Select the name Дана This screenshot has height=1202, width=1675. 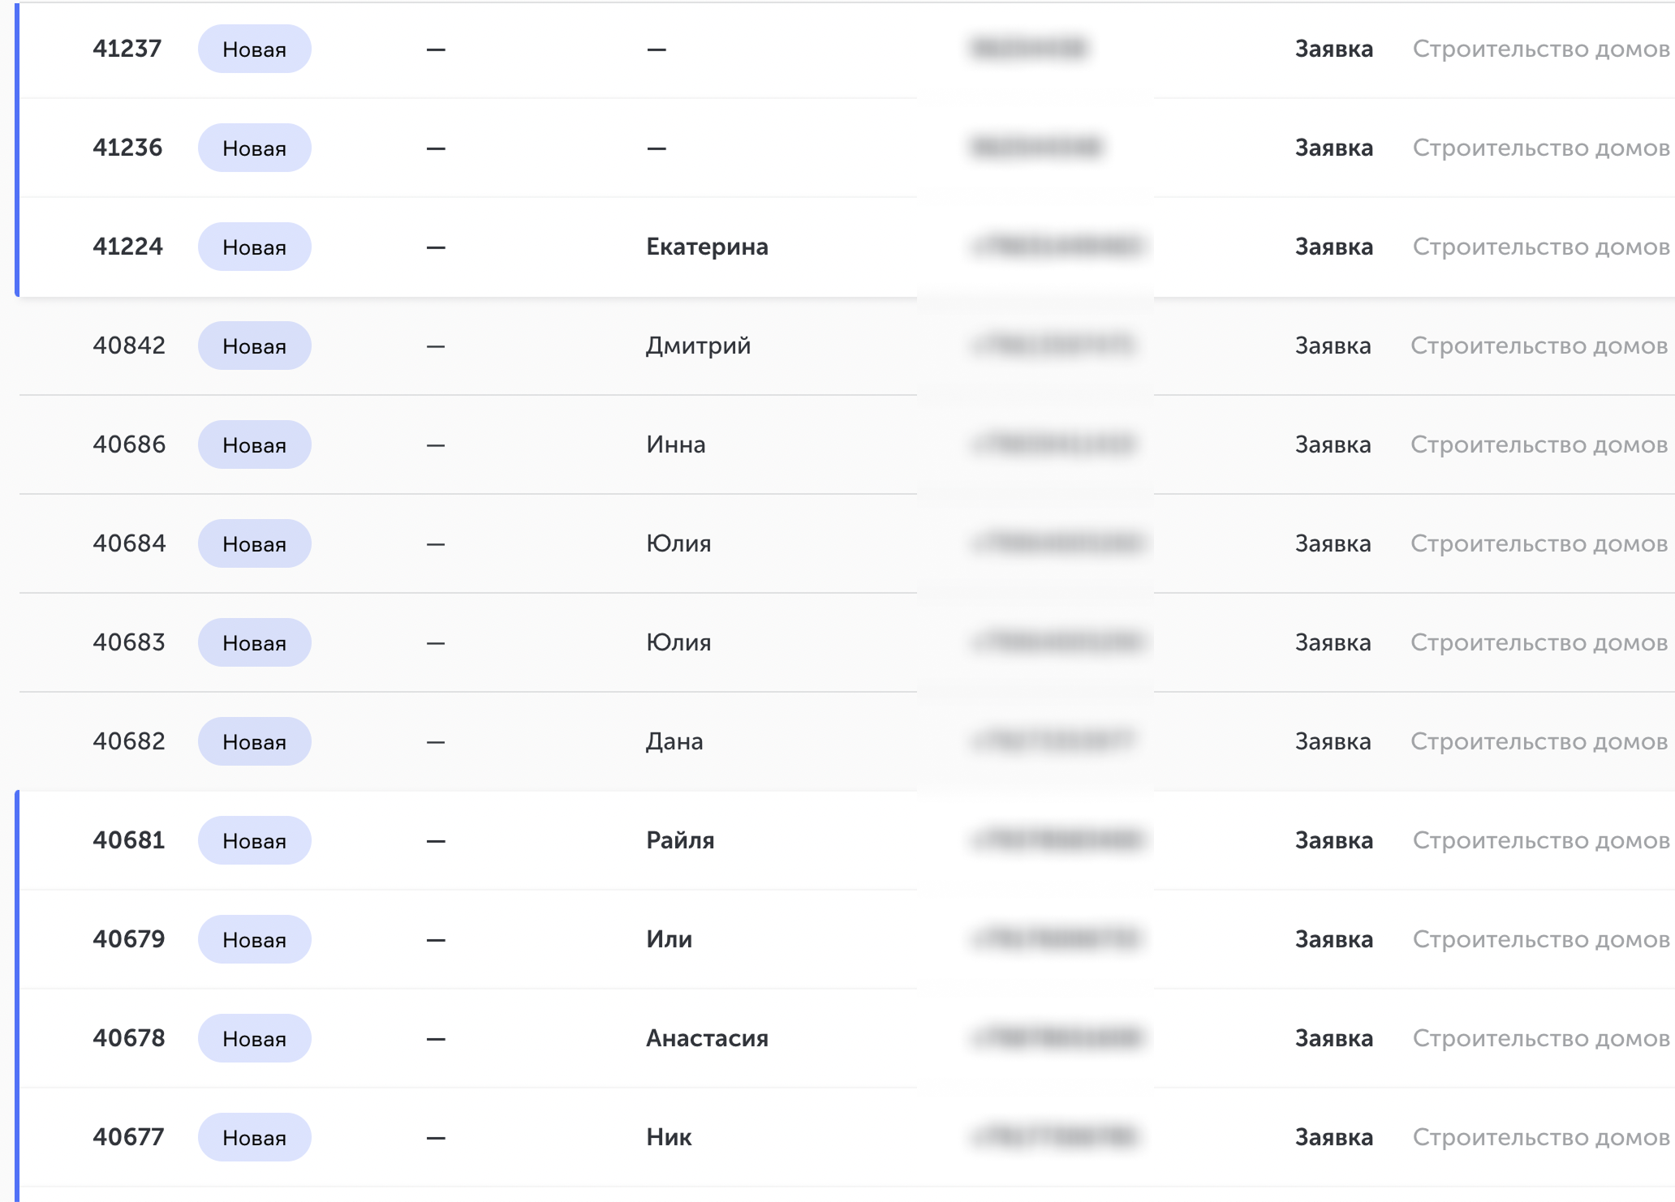point(674,741)
